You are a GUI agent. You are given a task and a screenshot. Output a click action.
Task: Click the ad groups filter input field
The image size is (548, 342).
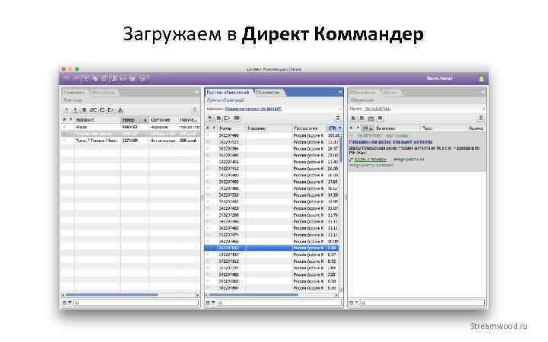pos(279,302)
